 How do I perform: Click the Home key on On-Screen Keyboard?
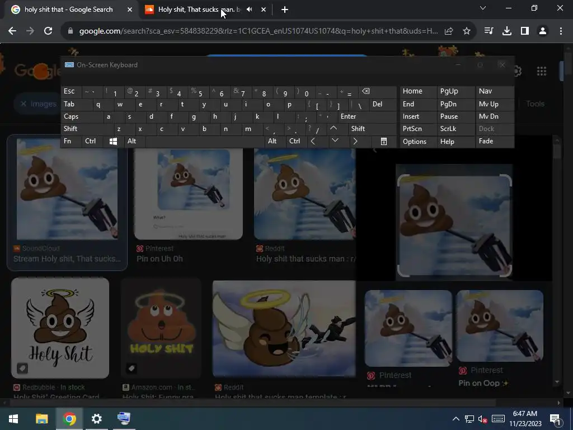tap(418, 91)
